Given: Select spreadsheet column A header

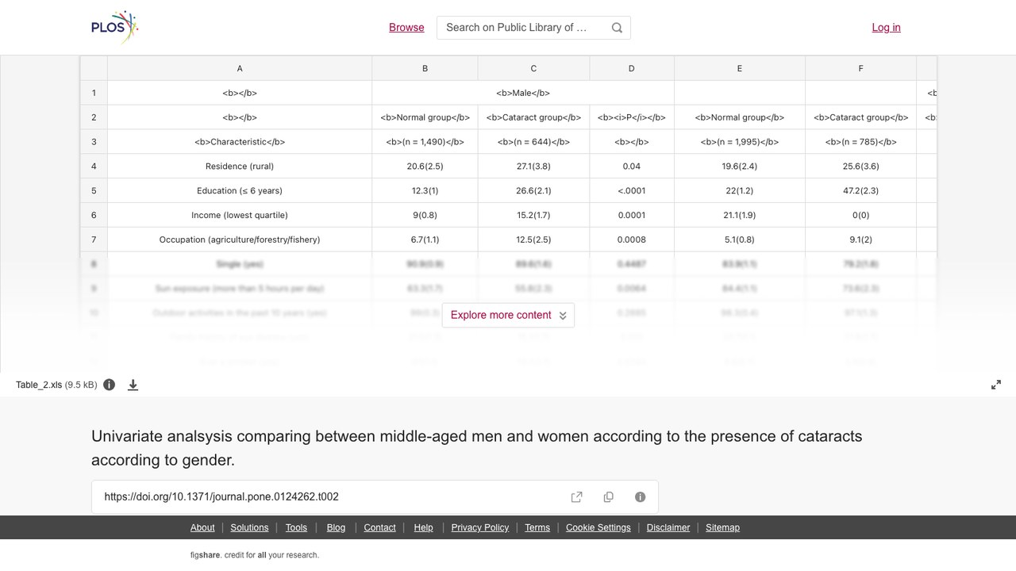Looking at the screenshot, I should click(x=240, y=68).
